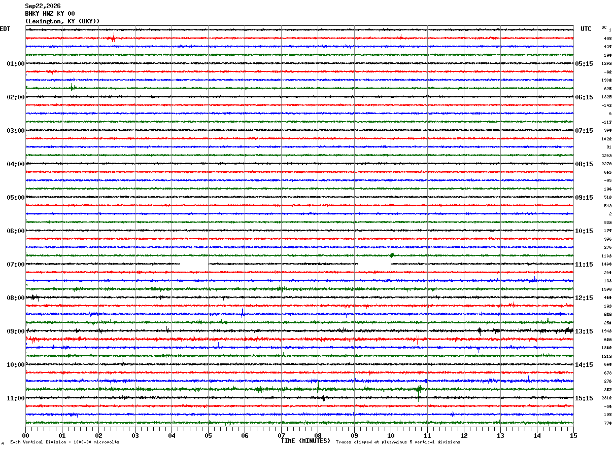Click the 15:15 UTC time label

point(584,398)
